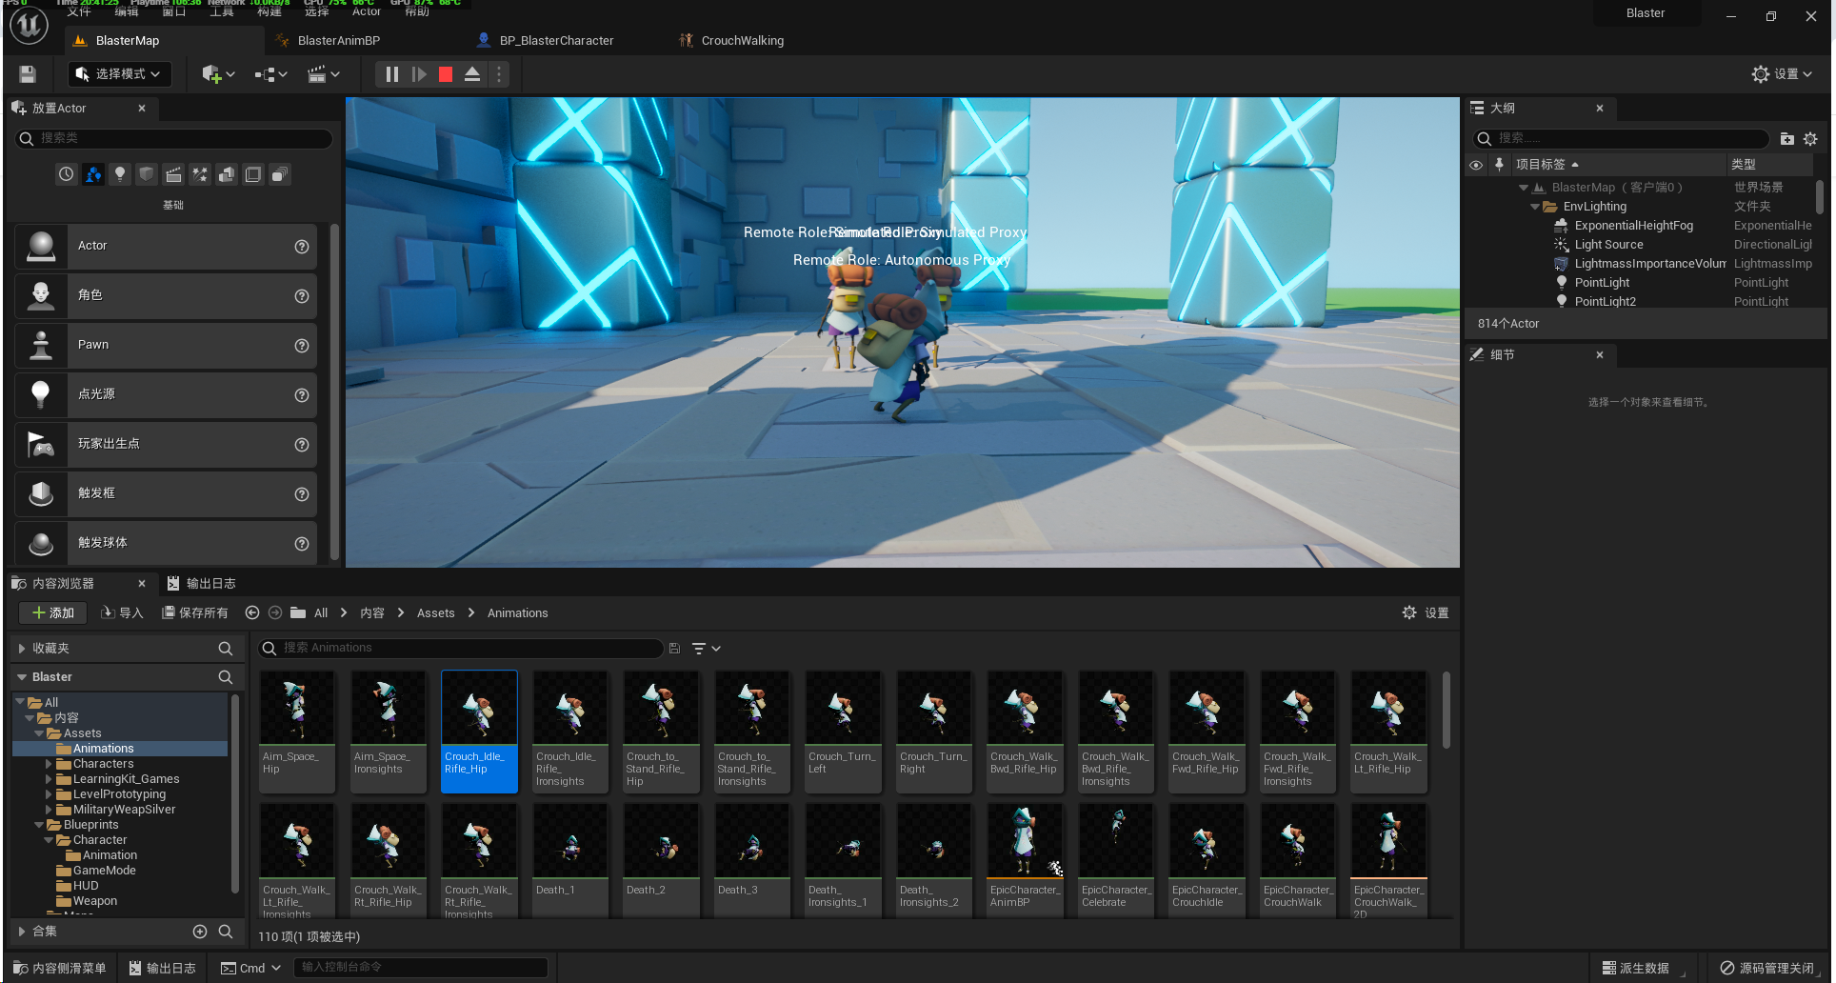
Task: Expand the 收藏夹 favorites section
Action: click(21, 649)
